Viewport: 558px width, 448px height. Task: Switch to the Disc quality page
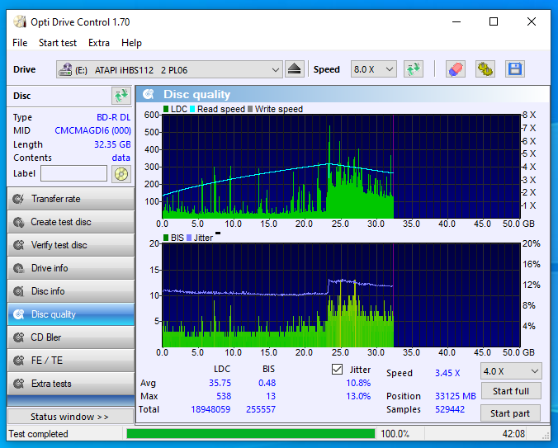tap(71, 314)
